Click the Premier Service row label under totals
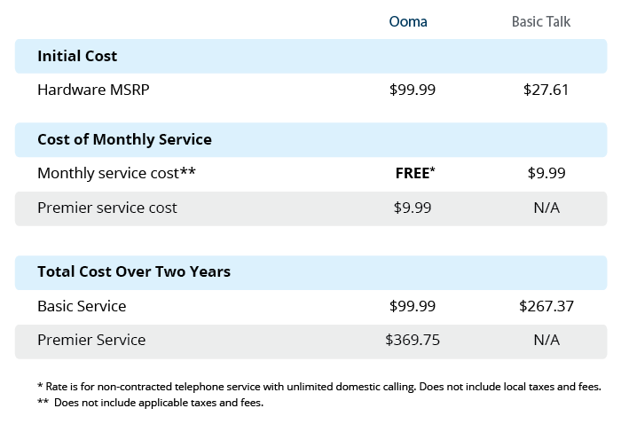 (x=91, y=340)
